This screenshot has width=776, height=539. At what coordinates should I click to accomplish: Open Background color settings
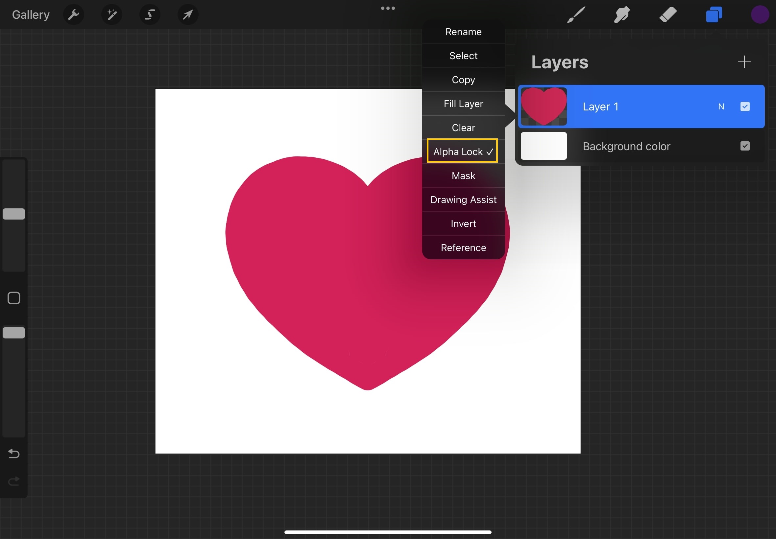(626, 146)
